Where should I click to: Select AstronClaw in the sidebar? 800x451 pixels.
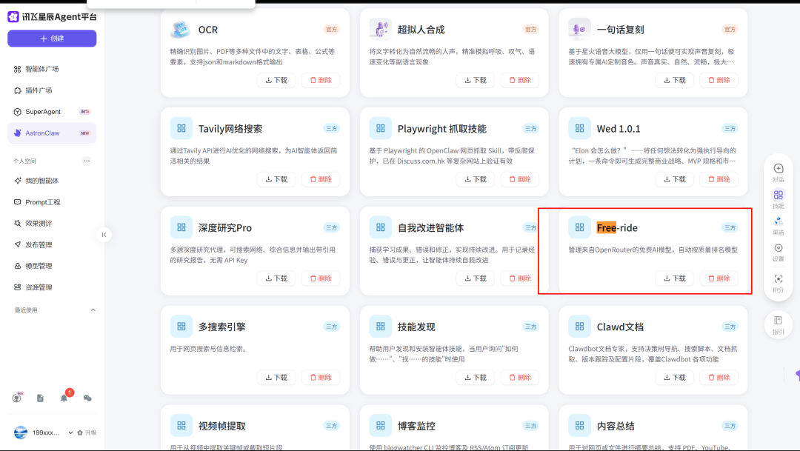52,133
